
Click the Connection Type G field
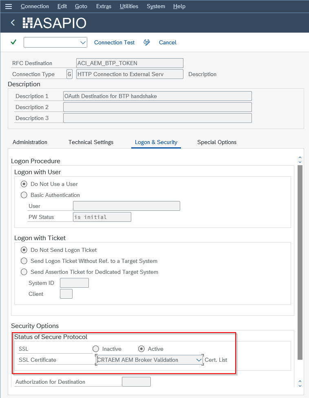[69, 74]
